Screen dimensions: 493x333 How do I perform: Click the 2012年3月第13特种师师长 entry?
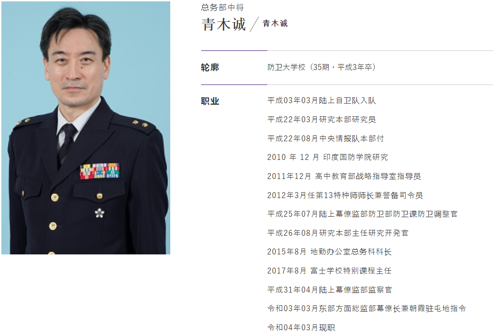(345, 195)
